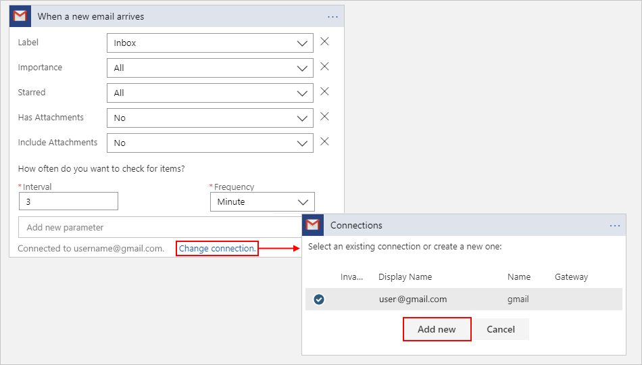Open the Connections panel ellipsis menu
The image size is (642, 365).
pyautogui.click(x=614, y=226)
